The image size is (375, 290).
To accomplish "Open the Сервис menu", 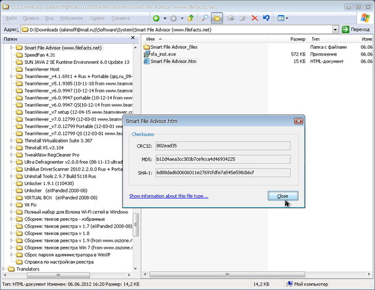I will (x=97, y=18).
